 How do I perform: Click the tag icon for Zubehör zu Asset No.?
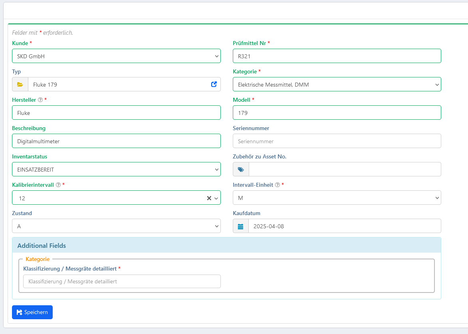coord(241,170)
